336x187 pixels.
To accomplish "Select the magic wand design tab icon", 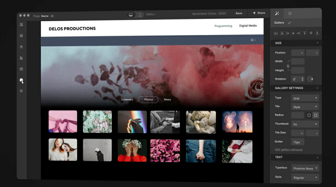I will 277,13.
